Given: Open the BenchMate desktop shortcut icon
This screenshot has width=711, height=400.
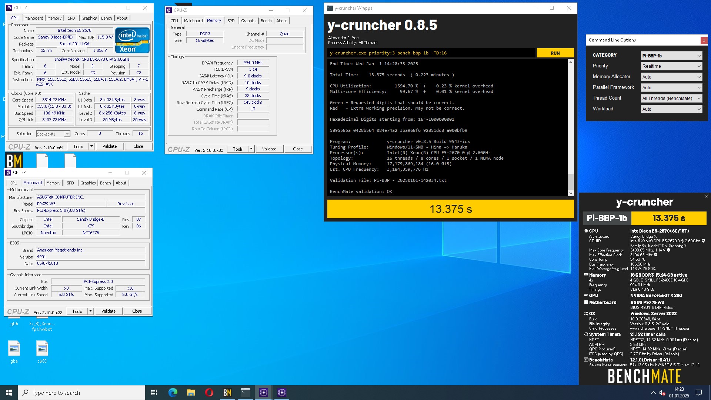Looking at the screenshot, I should [14, 161].
